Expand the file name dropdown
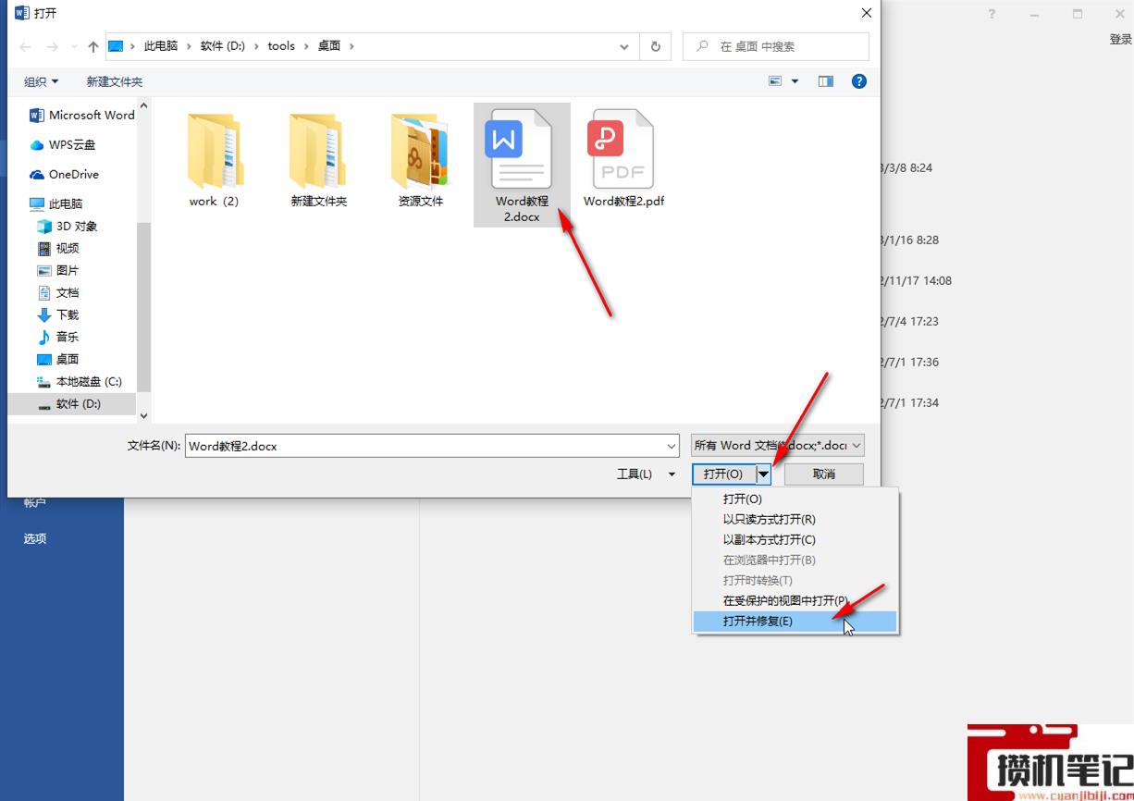This screenshot has height=801, width=1134. click(672, 446)
